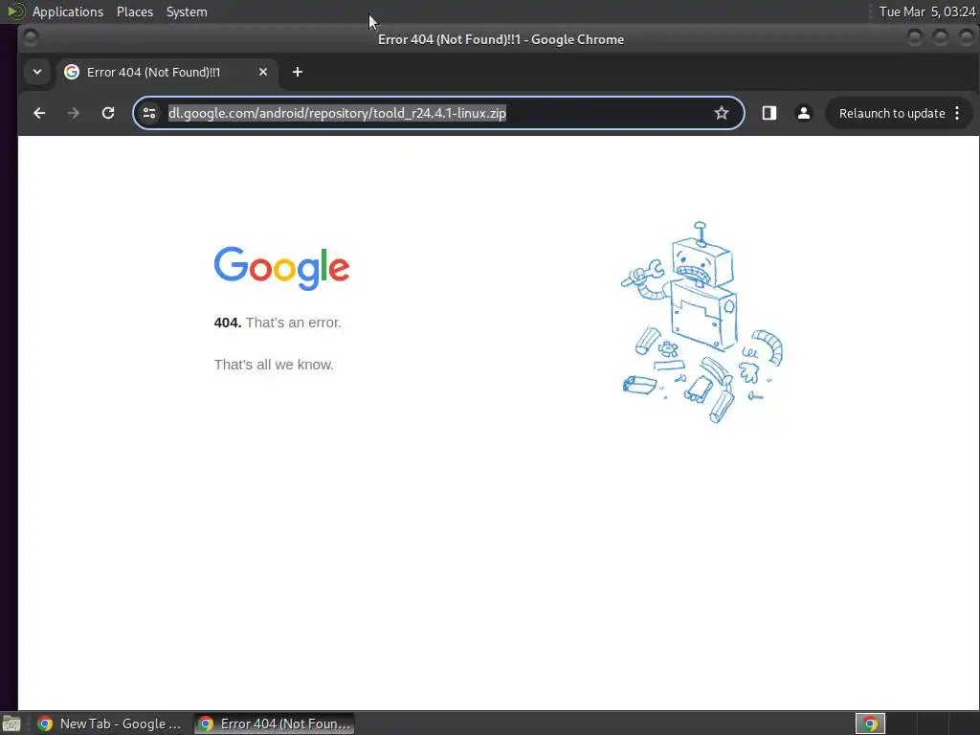The image size is (980, 735).
Task: Click the clock showing Tue Mar 5, 03:24
Action: [x=926, y=11]
